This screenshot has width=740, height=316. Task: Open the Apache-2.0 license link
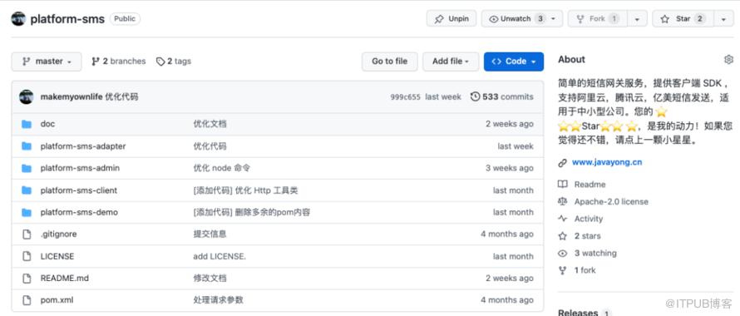coord(611,202)
